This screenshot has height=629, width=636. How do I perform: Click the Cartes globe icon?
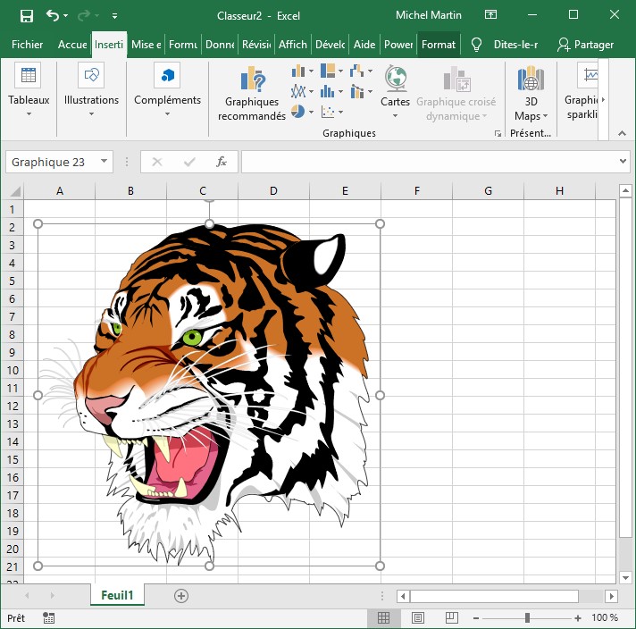tap(395, 79)
